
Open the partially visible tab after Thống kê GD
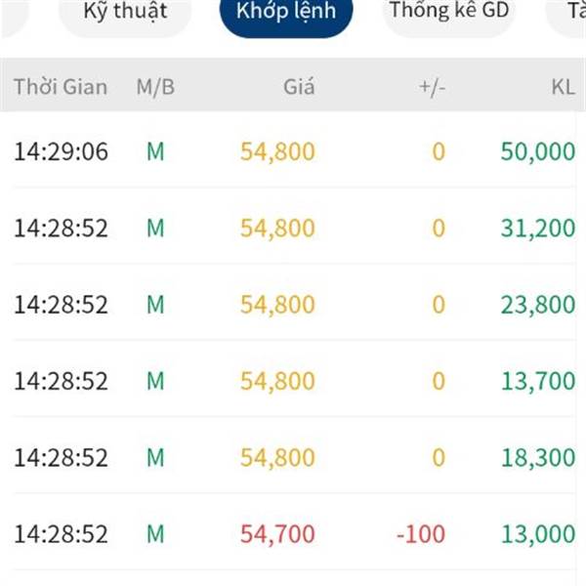click(x=568, y=11)
